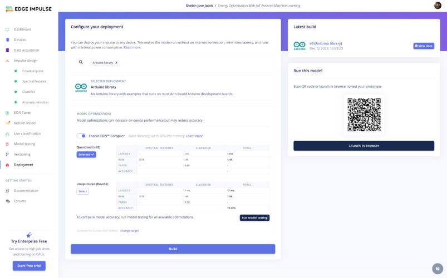Click the View docs button
The width and height of the screenshot is (447, 278).
[x=424, y=46]
